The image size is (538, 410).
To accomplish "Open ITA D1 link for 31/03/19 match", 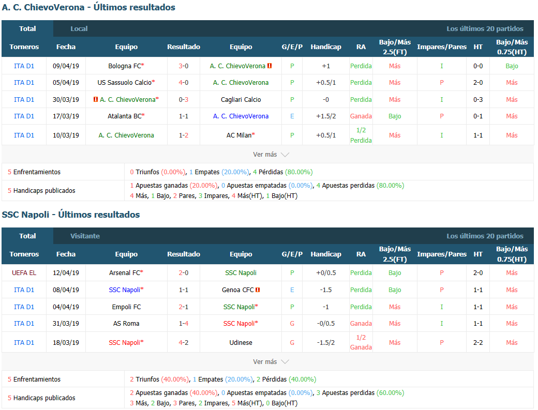I will [24, 323].
